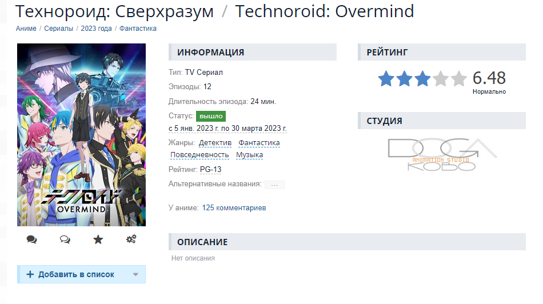Click the star favorite icon under poster

pos(98,239)
